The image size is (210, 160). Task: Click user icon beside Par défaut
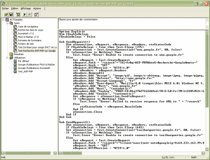click(x=15, y=61)
